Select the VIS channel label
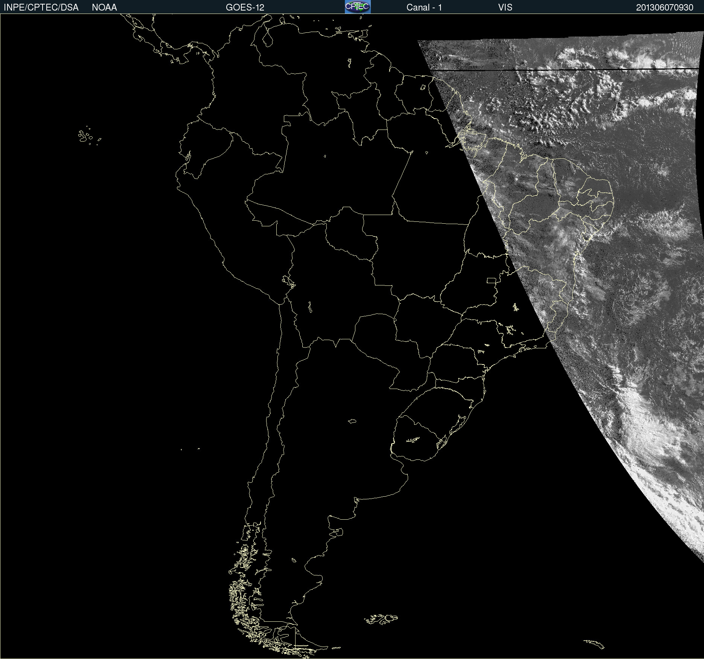This screenshot has width=704, height=659. click(x=505, y=8)
